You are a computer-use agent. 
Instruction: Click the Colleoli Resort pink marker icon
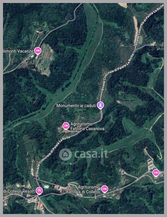click(x=39, y=191)
